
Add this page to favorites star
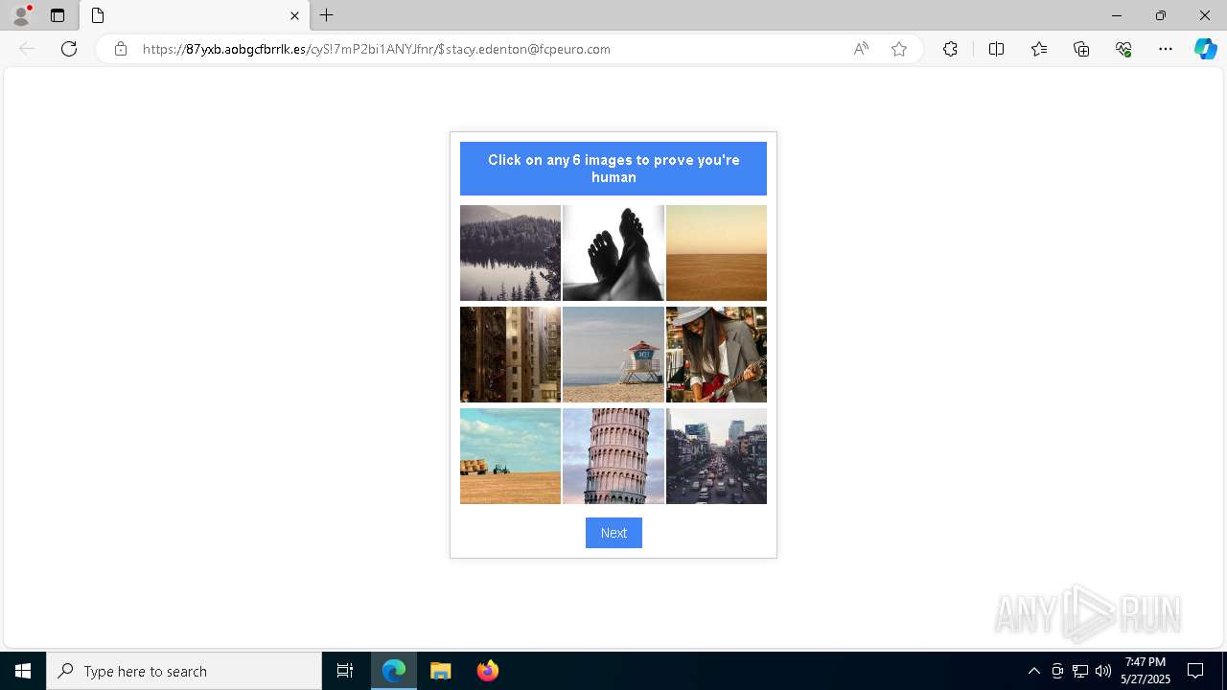[x=899, y=49]
